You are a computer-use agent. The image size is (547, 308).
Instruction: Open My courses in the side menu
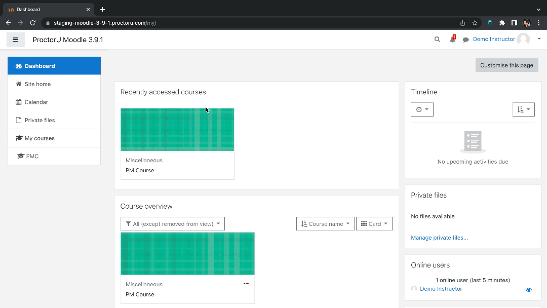[54, 138]
